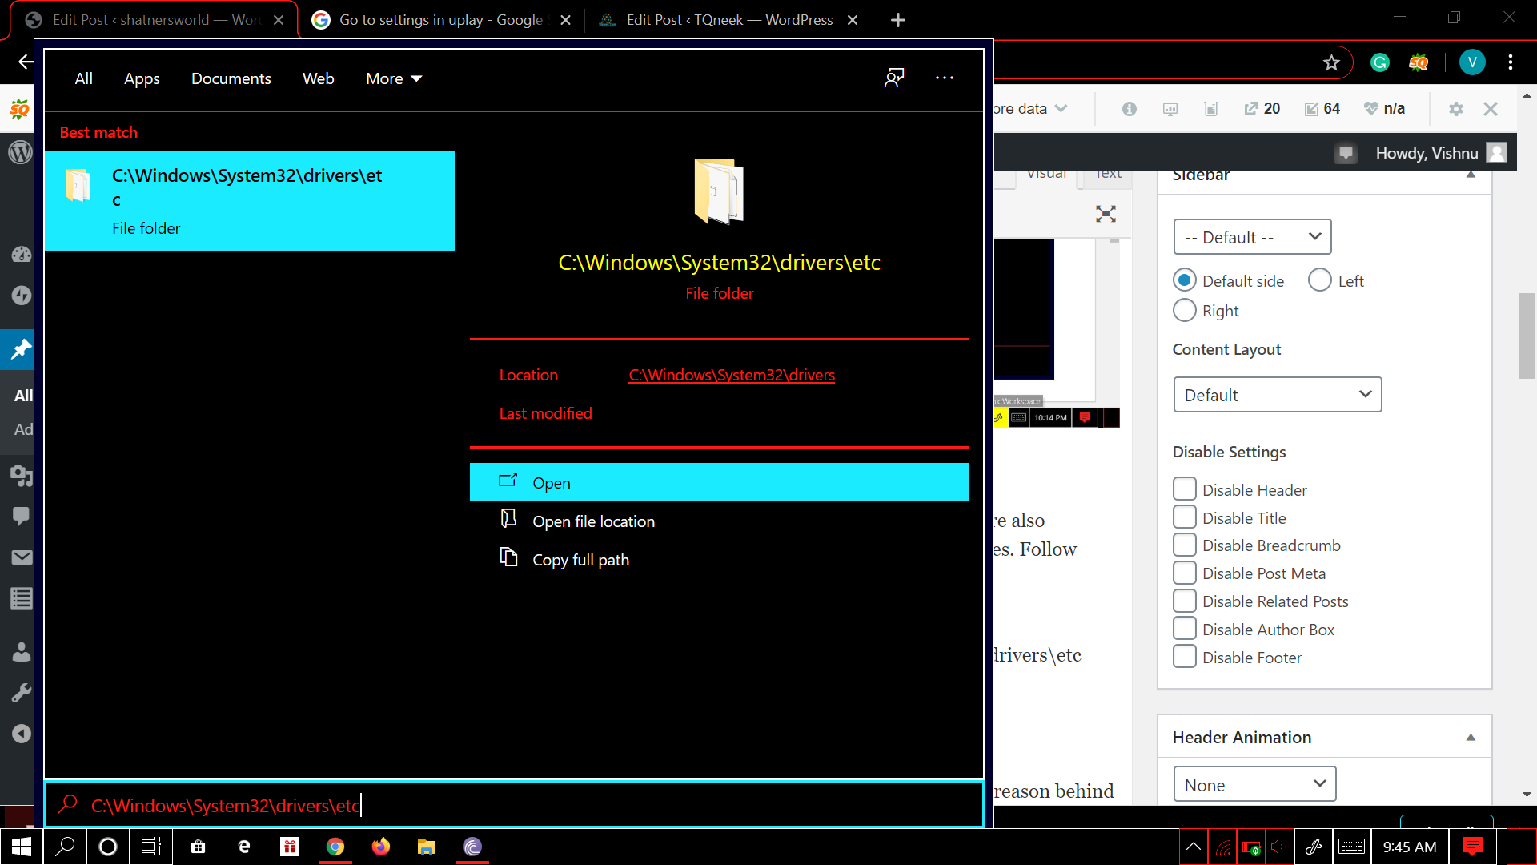Screen dimensions: 1537x865
Task: Open Posts pin icon in WordPress sidebar
Action: pyautogui.click(x=21, y=349)
